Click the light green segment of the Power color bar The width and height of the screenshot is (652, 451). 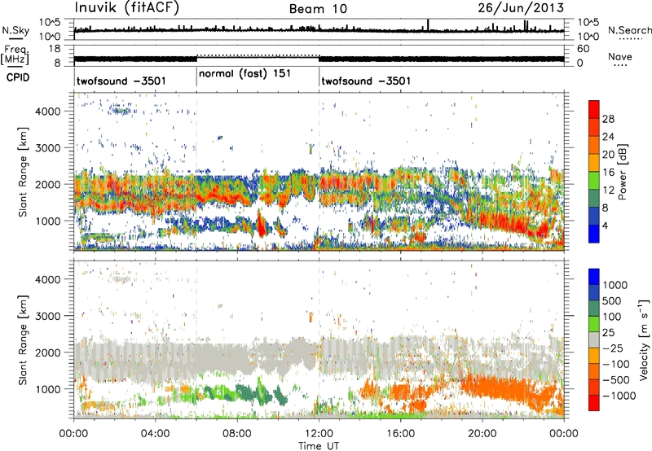(x=594, y=180)
